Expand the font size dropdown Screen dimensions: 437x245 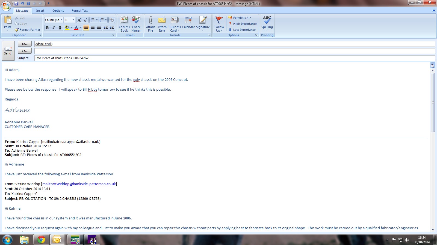point(73,20)
